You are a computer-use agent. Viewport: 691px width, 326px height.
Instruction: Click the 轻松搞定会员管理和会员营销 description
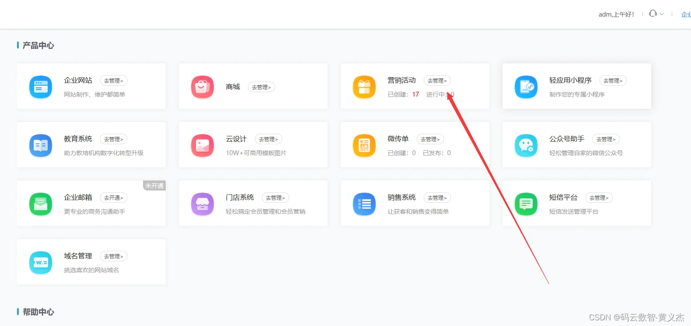(x=265, y=212)
